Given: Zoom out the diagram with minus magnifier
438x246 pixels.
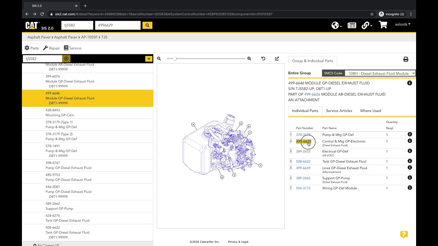Looking at the screenshot, I should coord(159,59).
